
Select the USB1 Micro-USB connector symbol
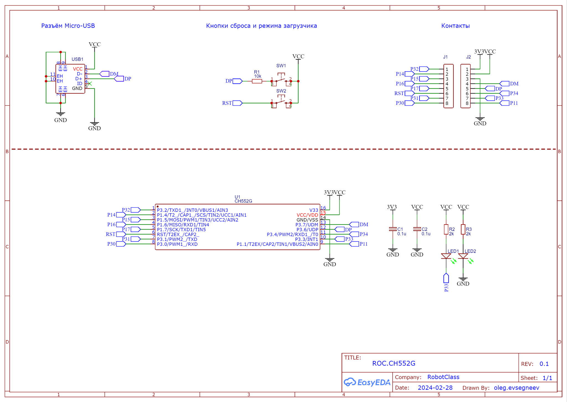tap(70, 79)
